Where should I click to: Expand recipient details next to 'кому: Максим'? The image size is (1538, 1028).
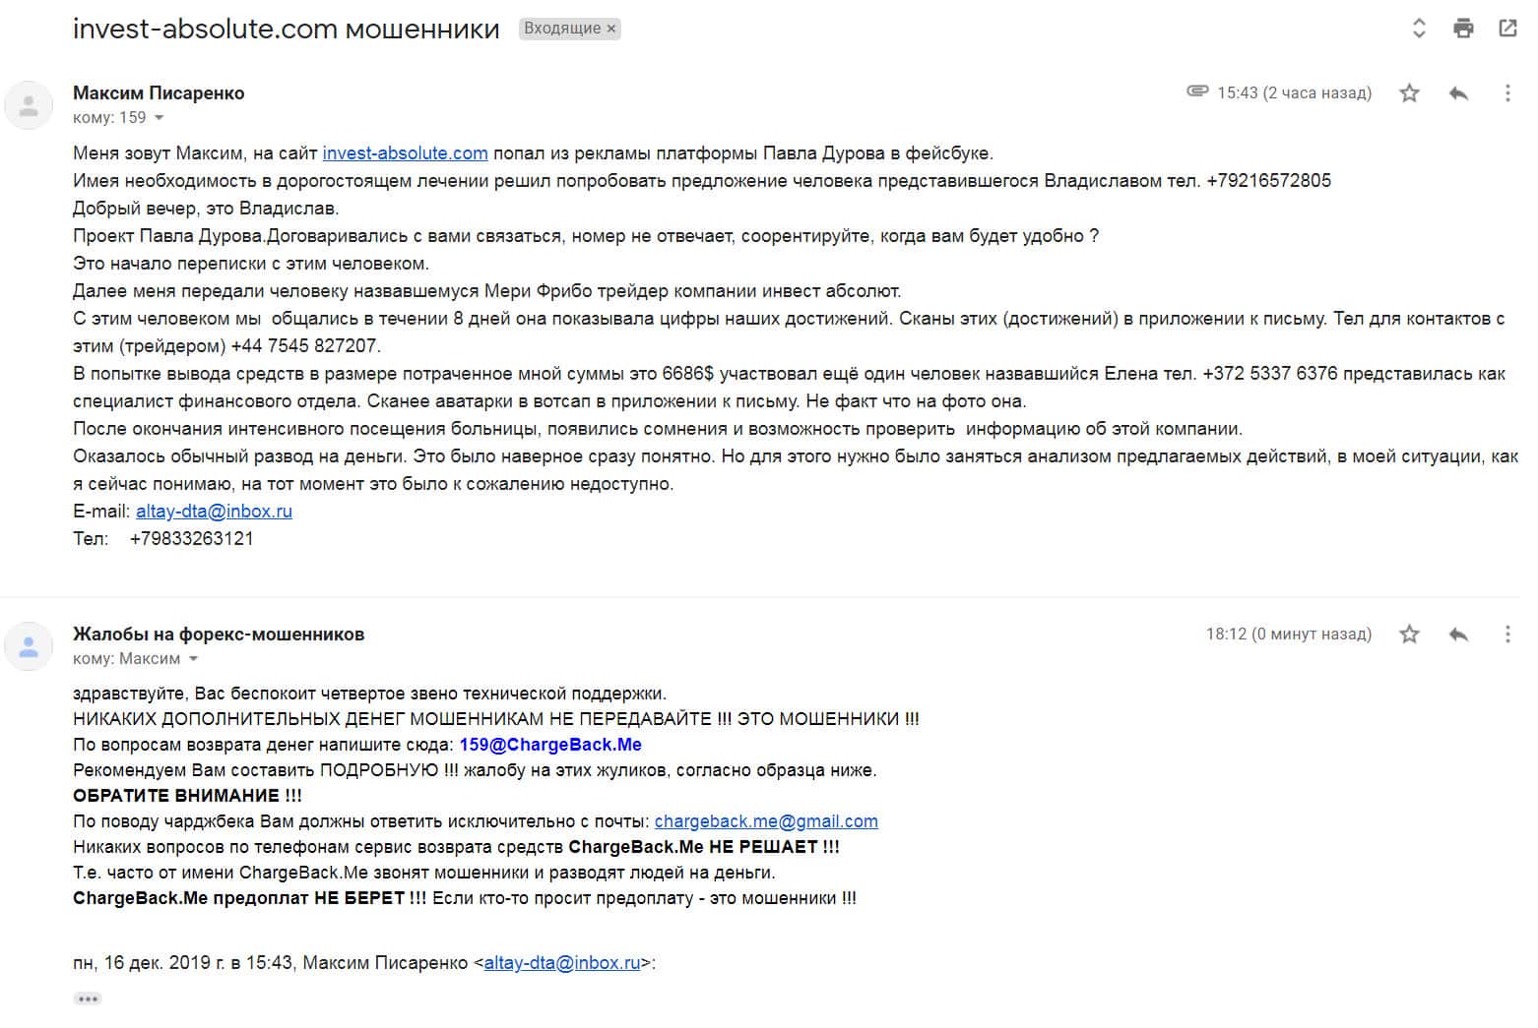(x=193, y=659)
